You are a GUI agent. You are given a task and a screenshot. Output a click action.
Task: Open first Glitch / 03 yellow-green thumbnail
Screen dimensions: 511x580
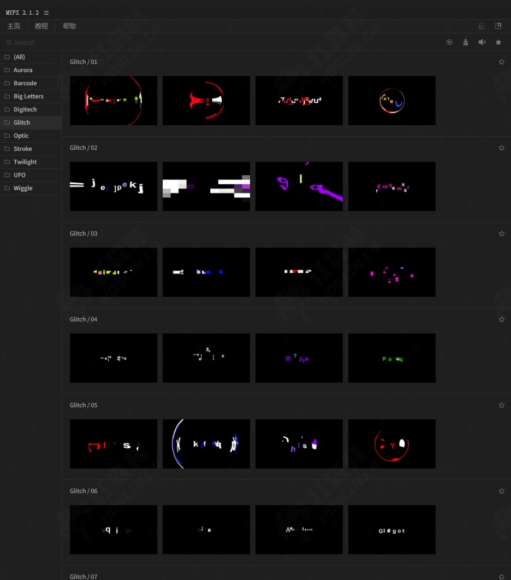click(114, 272)
